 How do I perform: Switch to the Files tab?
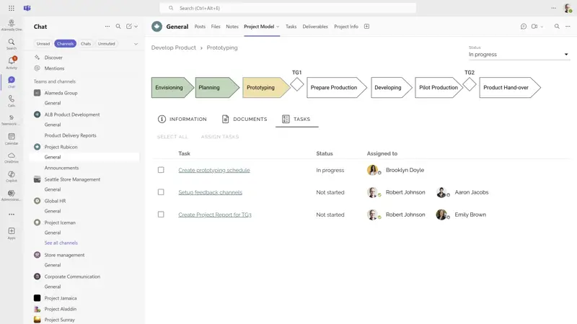[216, 27]
